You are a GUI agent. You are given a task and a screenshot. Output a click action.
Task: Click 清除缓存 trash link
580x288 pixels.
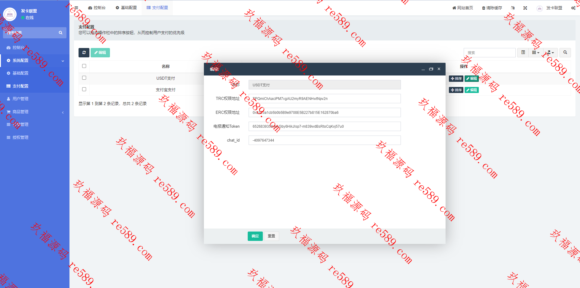[492, 8]
